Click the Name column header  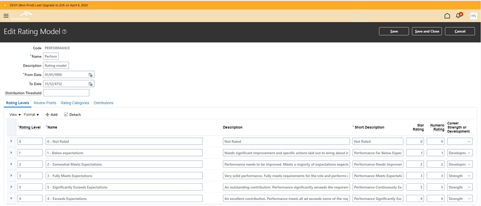(52, 127)
